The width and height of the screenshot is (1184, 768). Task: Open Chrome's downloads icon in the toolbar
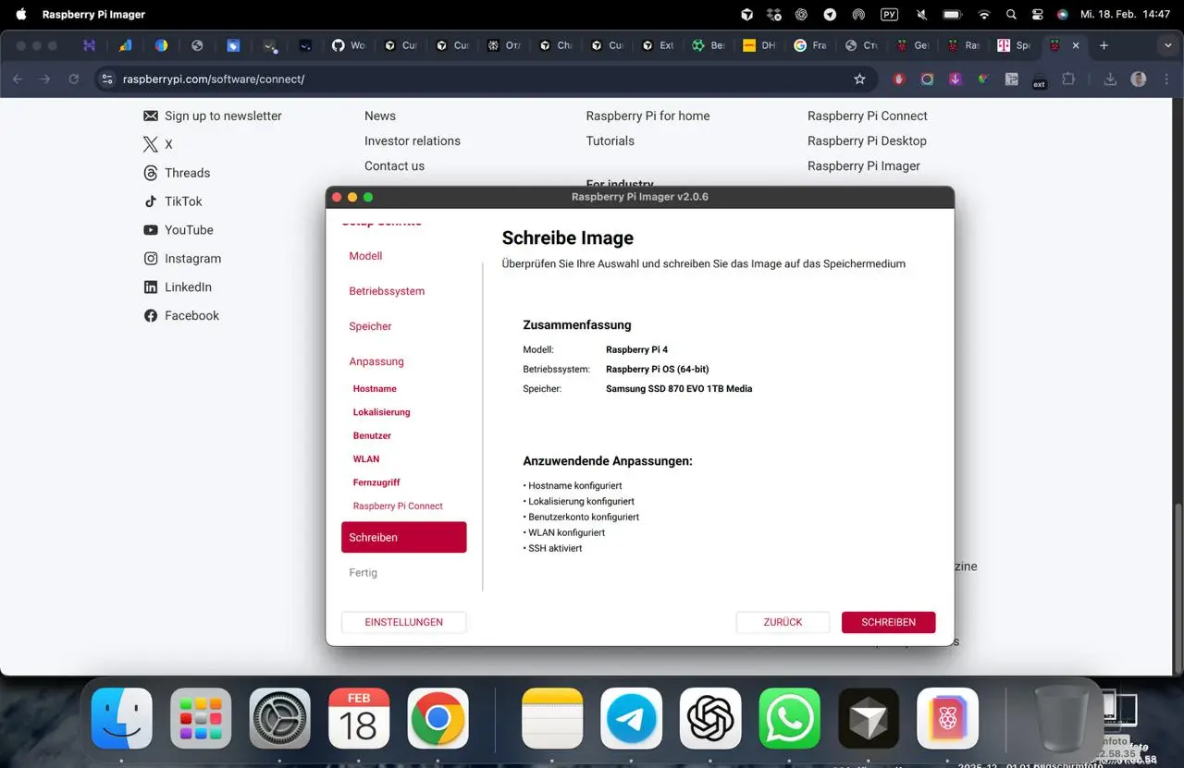click(x=1110, y=79)
